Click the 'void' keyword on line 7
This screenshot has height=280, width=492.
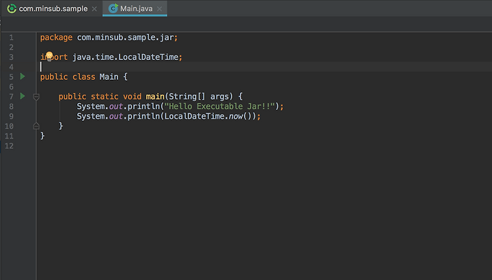[x=132, y=96]
